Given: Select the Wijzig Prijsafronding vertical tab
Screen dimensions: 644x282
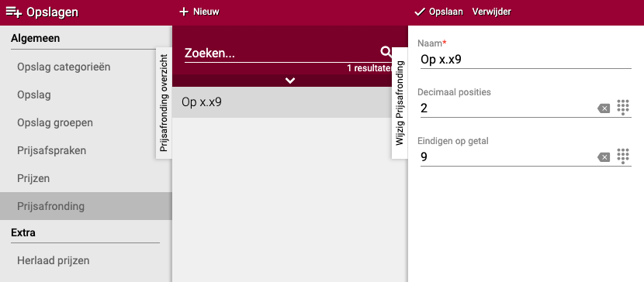Looking at the screenshot, I should pyautogui.click(x=400, y=103).
